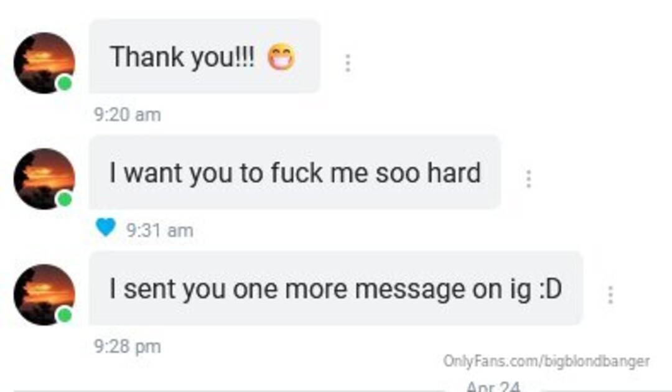
Task: Click green online dot on the 9:31 am avatar
Action: point(65,199)
